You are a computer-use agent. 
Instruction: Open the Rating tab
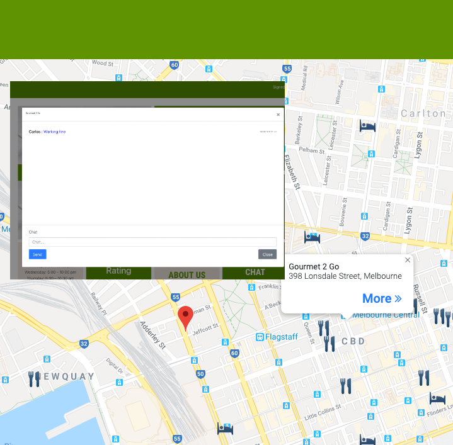[118, 271]
